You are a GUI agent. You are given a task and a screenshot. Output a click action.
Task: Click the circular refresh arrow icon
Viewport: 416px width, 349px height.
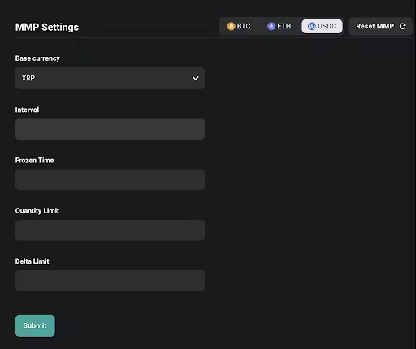[x=402, y=26]
